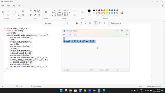Open File Explorer from taskbar

coord(71,90)
